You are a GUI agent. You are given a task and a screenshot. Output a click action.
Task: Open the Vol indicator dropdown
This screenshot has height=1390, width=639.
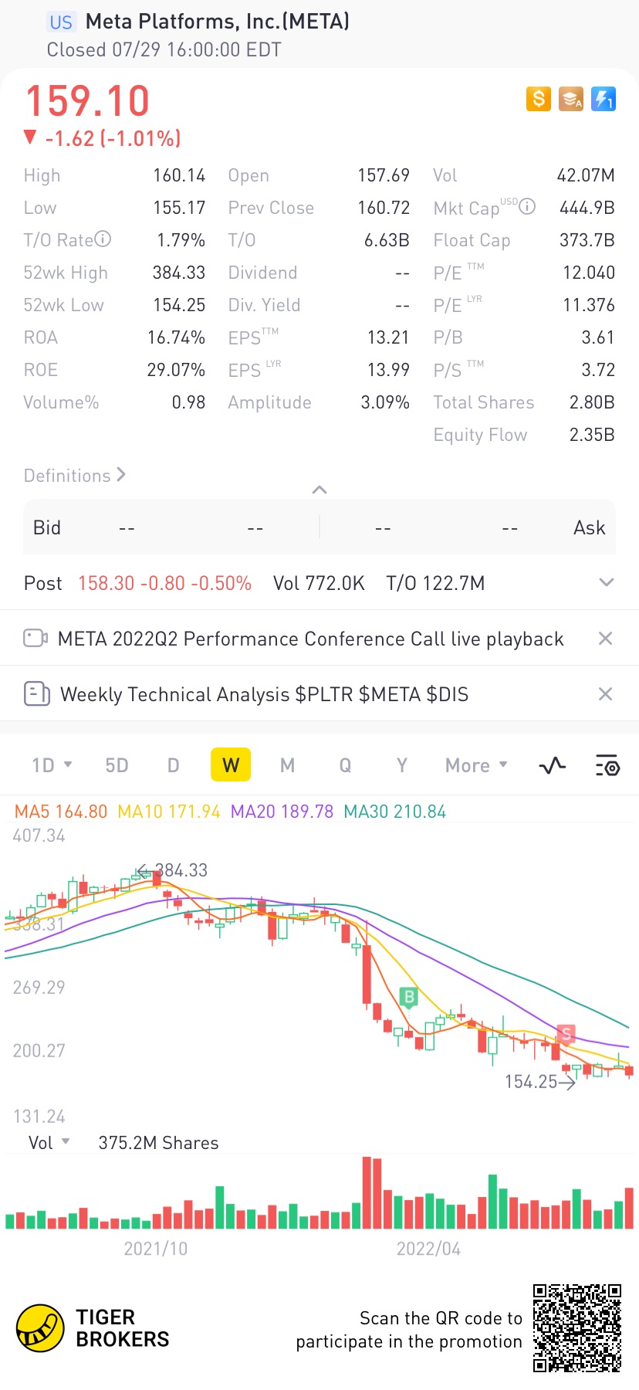click(x=49, y=1143)
